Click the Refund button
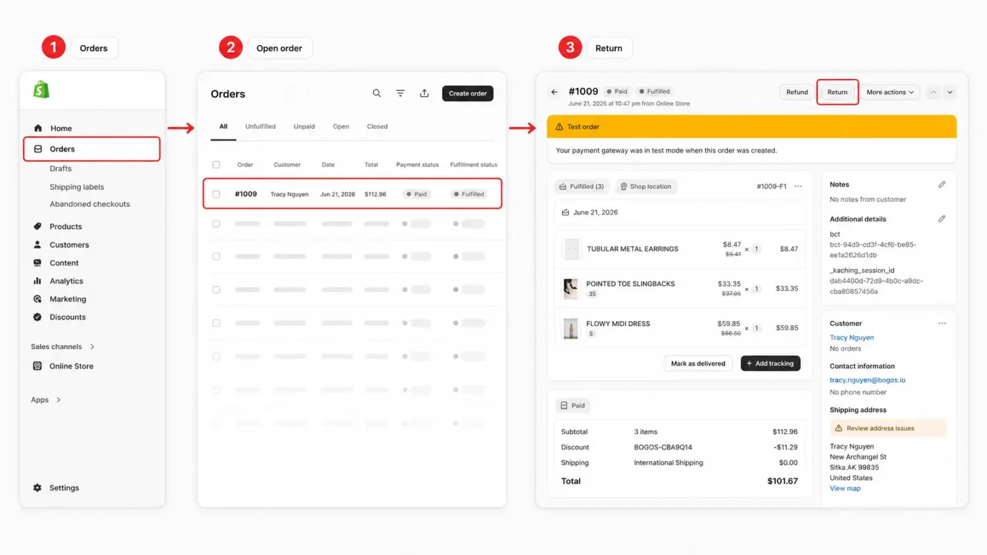The height and width of the screenshot is (555, 987). (797, 92)
